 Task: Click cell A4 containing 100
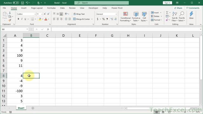tap(15, 55)
